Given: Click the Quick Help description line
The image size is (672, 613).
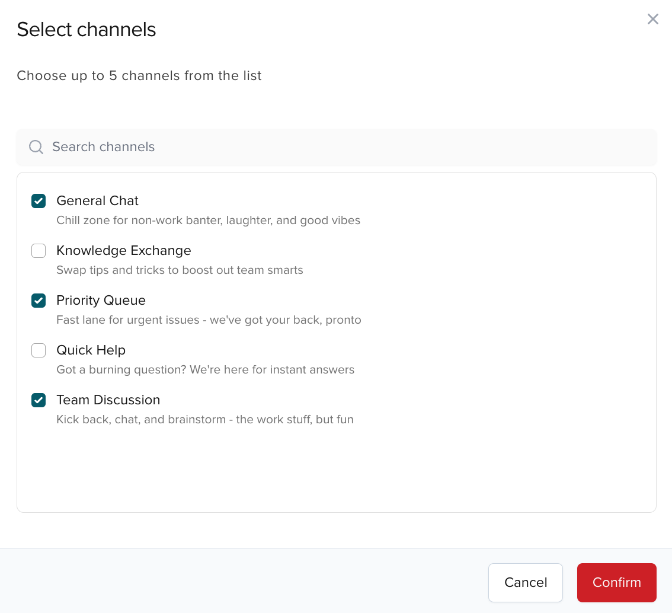Looking at the screenshot, I should [x=205, y=369].
